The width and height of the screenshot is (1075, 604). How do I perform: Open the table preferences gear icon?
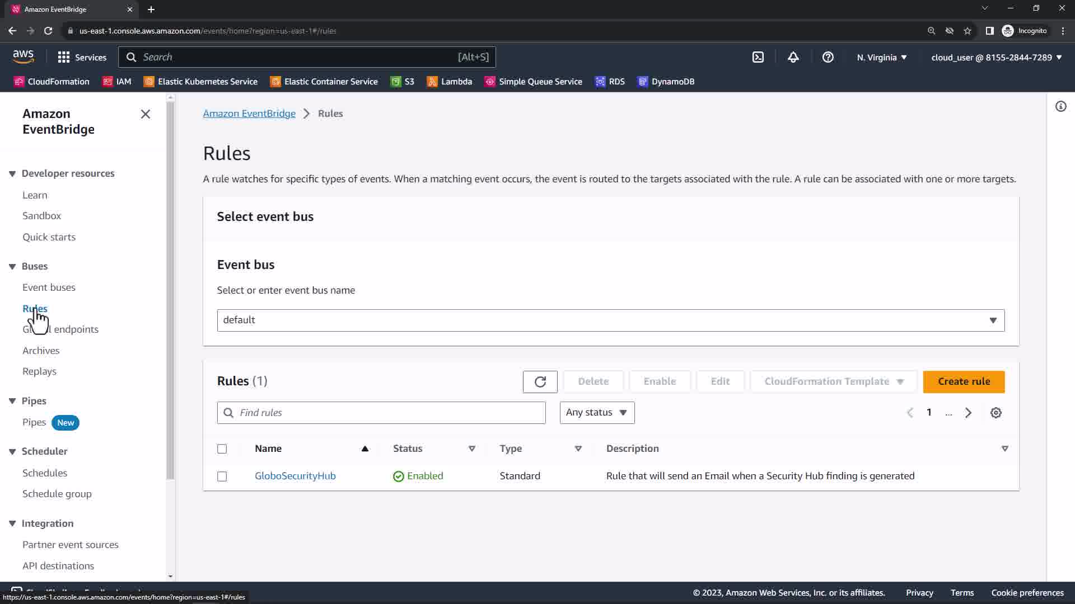pos(995,413)
